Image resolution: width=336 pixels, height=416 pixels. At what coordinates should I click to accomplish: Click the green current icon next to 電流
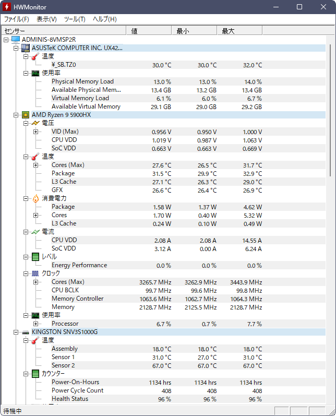click(x=35, y=232)
